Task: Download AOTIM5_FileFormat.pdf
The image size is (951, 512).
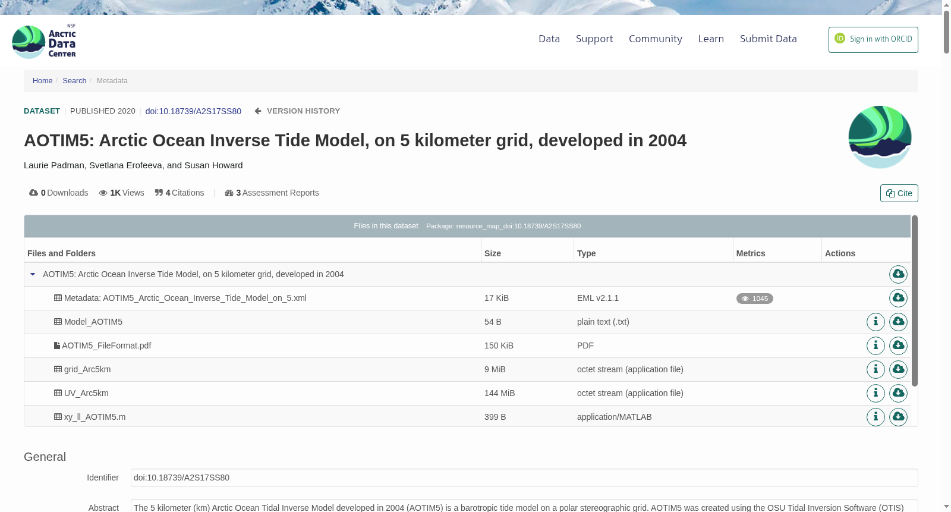Action: click(x=898, y=345)
